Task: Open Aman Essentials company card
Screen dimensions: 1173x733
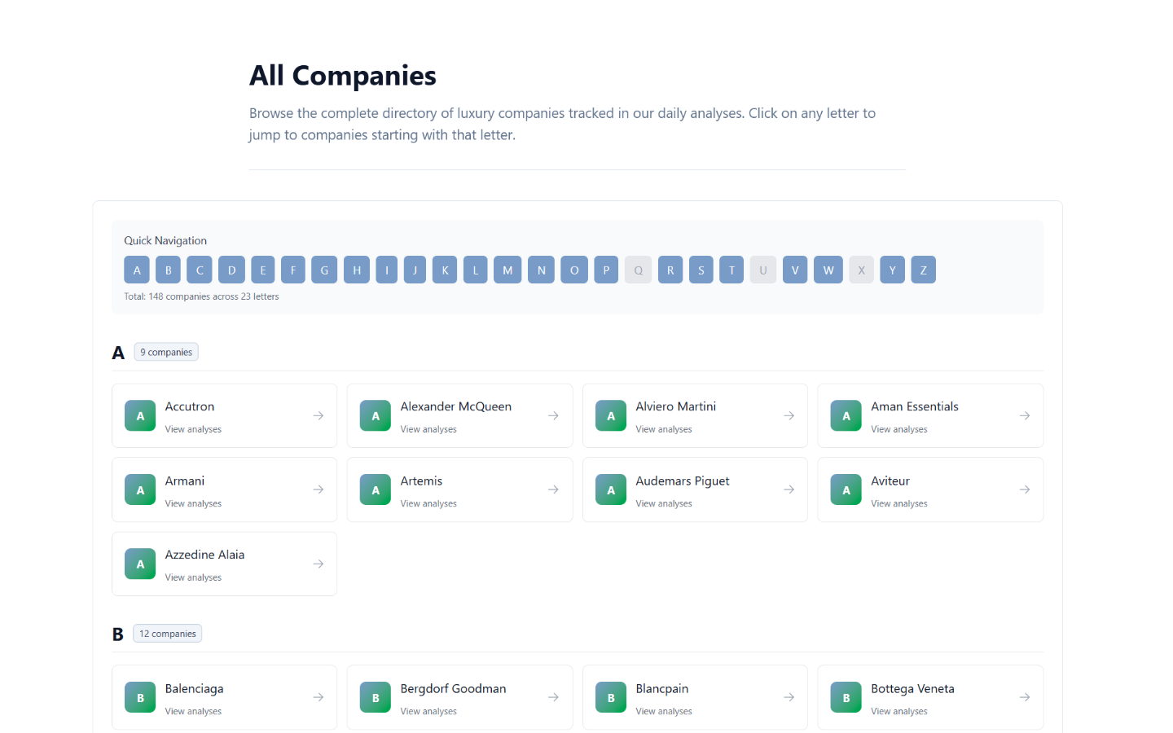Action: [x=930, y=415]
